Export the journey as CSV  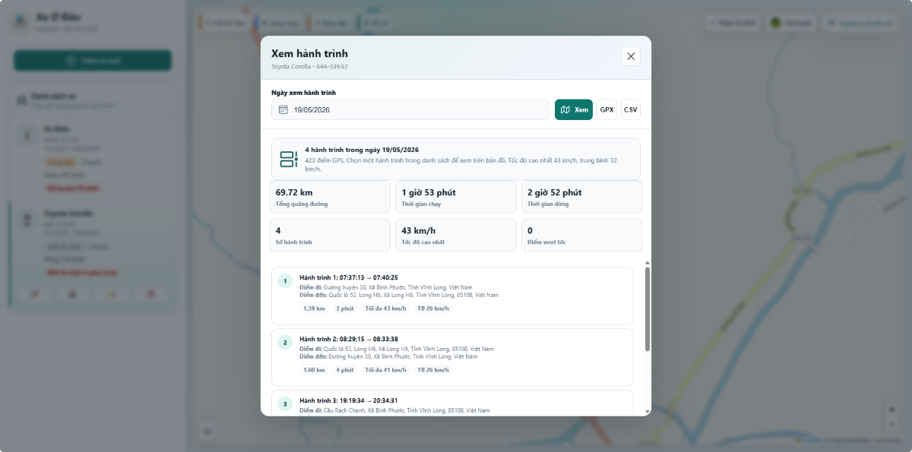pyautogui.click(x=631, y=109)
